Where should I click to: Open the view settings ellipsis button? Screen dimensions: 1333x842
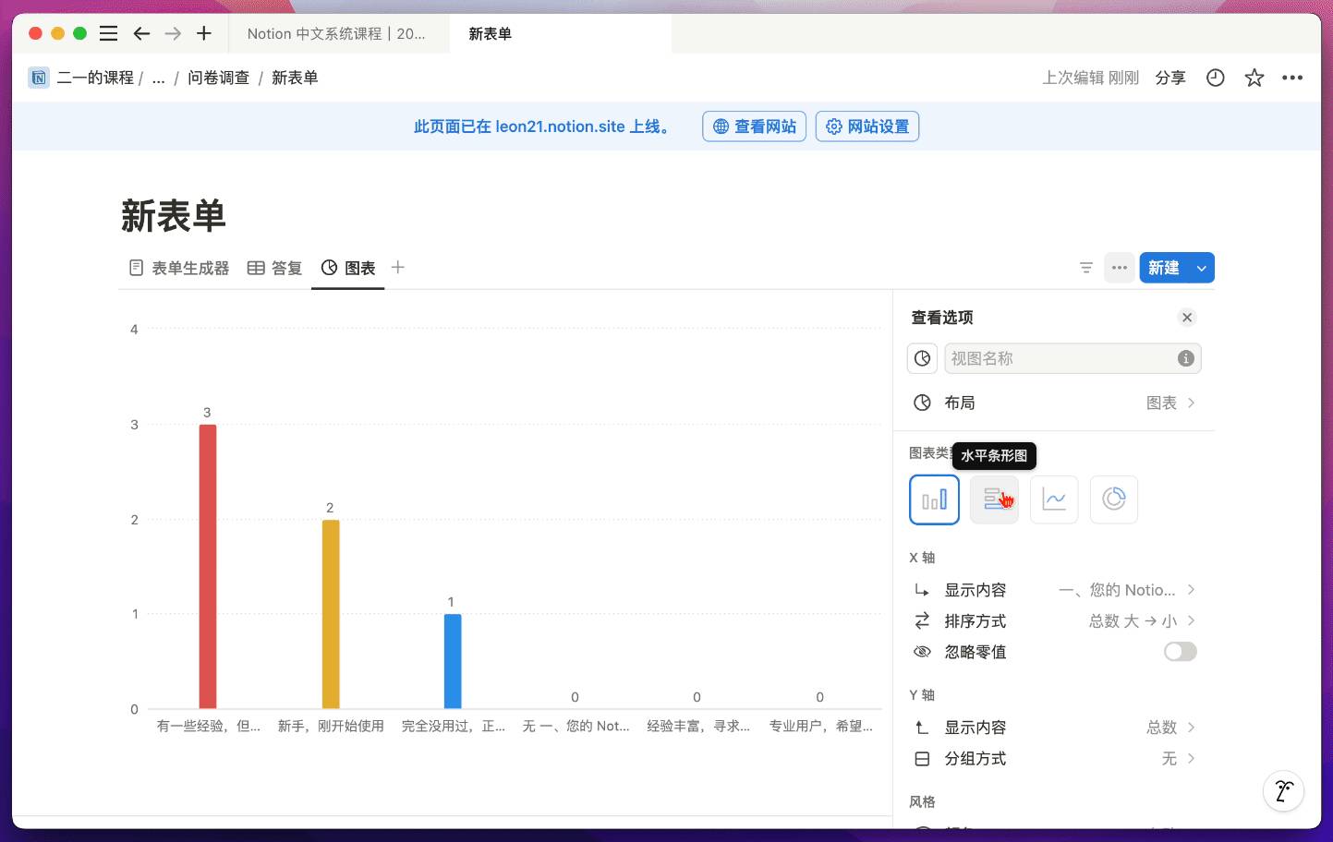1120,268
